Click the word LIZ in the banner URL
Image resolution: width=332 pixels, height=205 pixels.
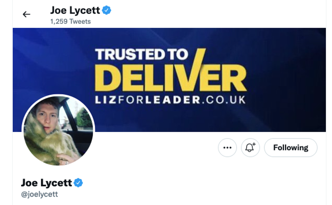(107, 99)
